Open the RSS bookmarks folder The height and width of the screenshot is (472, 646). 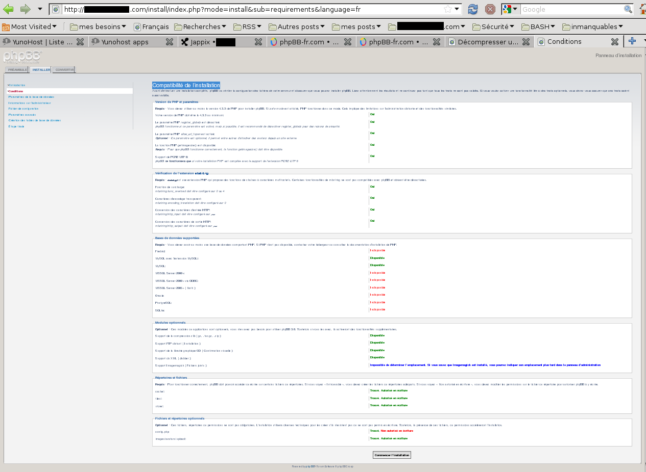[247, 27]
